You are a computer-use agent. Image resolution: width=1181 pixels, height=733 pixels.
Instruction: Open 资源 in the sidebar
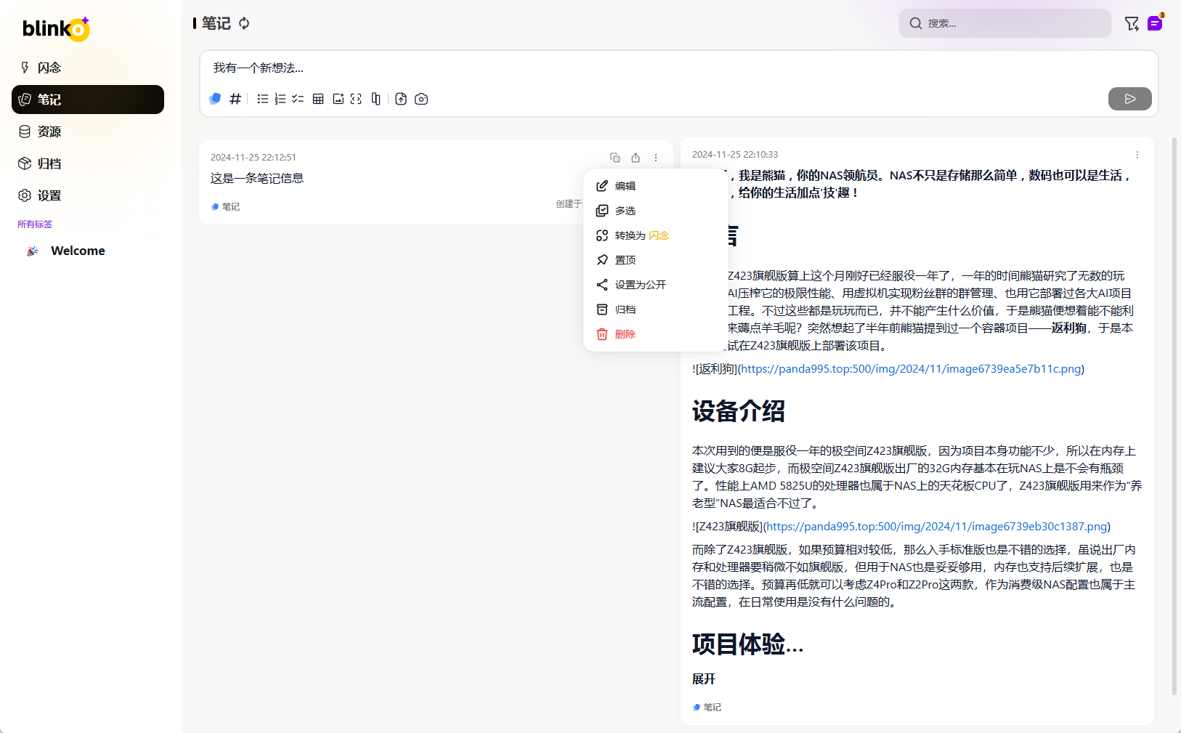tap(88, 131)
